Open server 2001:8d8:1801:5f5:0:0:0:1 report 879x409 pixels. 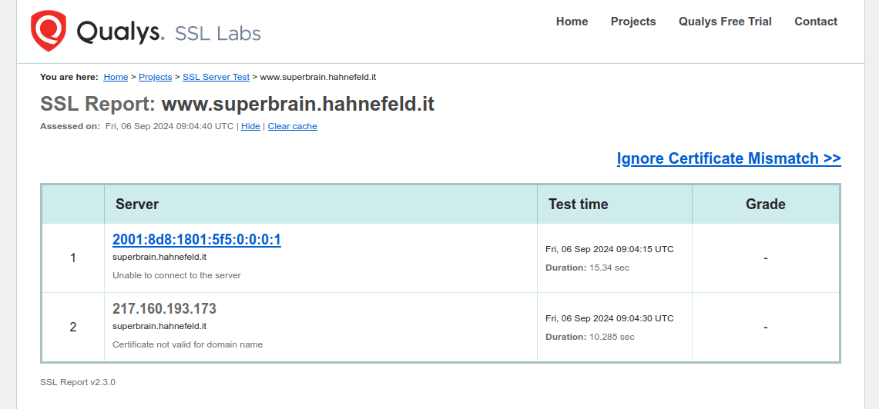[x=196, y=240]
